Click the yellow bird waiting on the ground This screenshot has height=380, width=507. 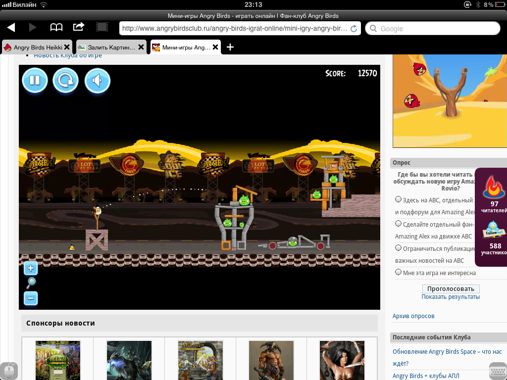(x=72, y=247)
